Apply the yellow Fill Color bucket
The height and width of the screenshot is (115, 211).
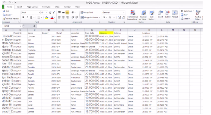(x=46, y=17)
